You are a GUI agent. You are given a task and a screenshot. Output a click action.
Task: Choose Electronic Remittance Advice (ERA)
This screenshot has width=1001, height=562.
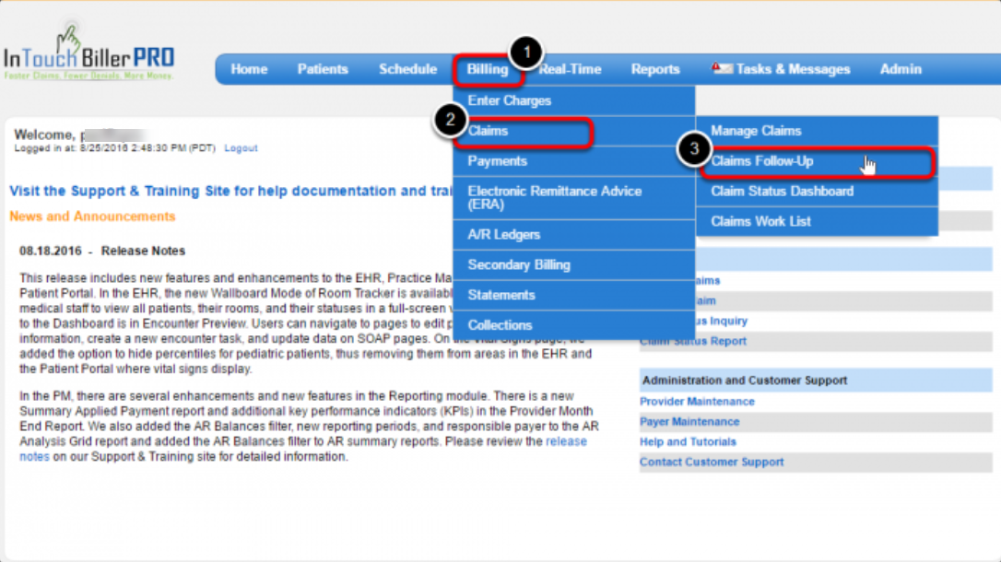coord(554,197)
